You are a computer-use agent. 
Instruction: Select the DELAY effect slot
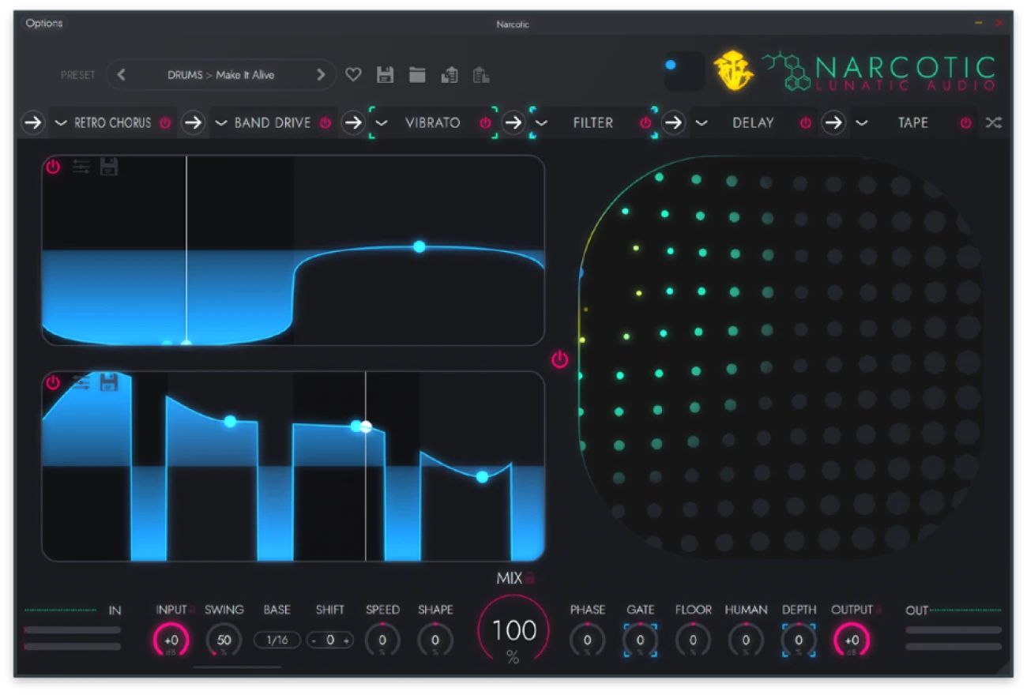point(753,123)
